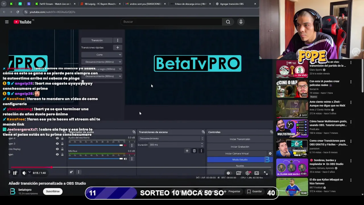Hide the Replay source with its eye icon
Image resolution: width=364 pixels, height=205 pixels.
point(57,149)
